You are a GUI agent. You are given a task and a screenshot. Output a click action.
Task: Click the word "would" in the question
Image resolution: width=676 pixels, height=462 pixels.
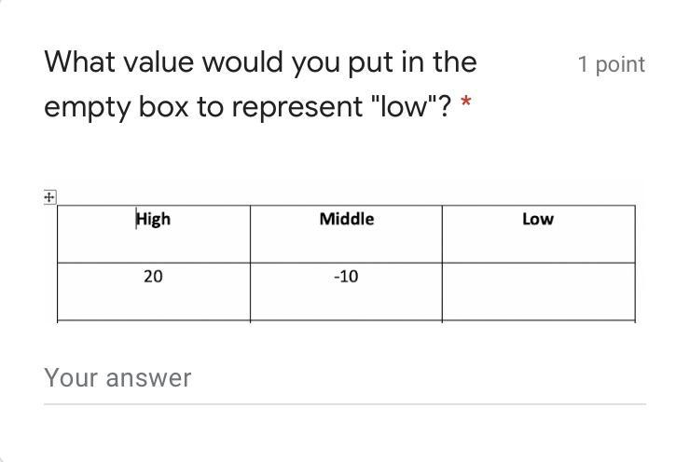click(x=242, y=62)
